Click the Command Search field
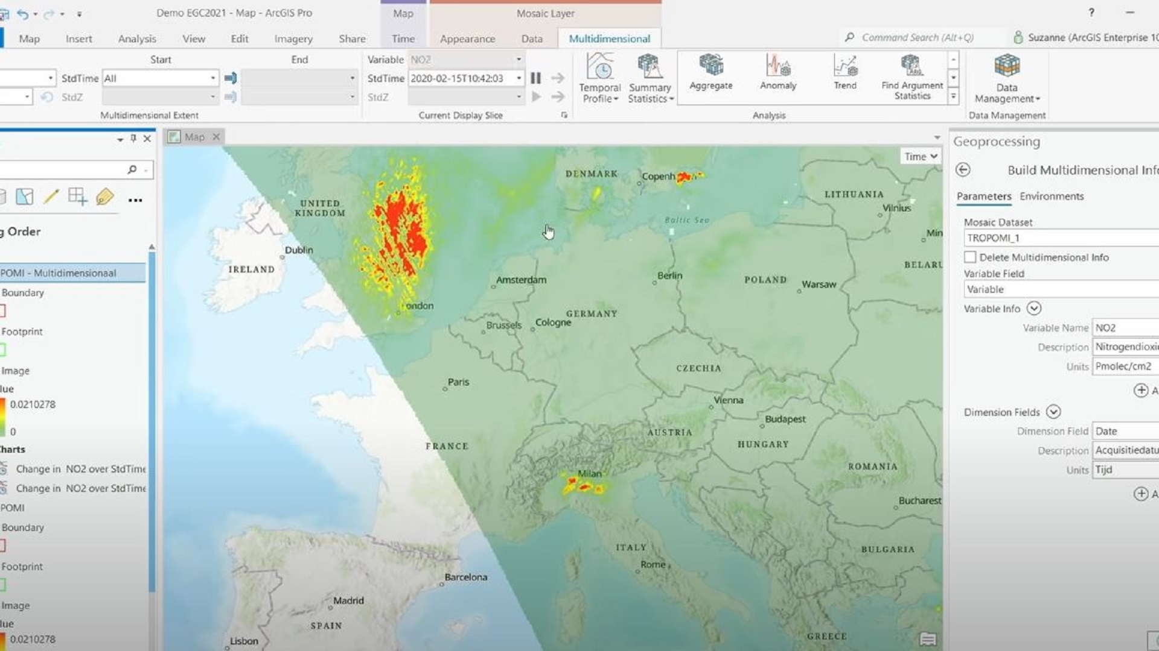 point(917,37)
